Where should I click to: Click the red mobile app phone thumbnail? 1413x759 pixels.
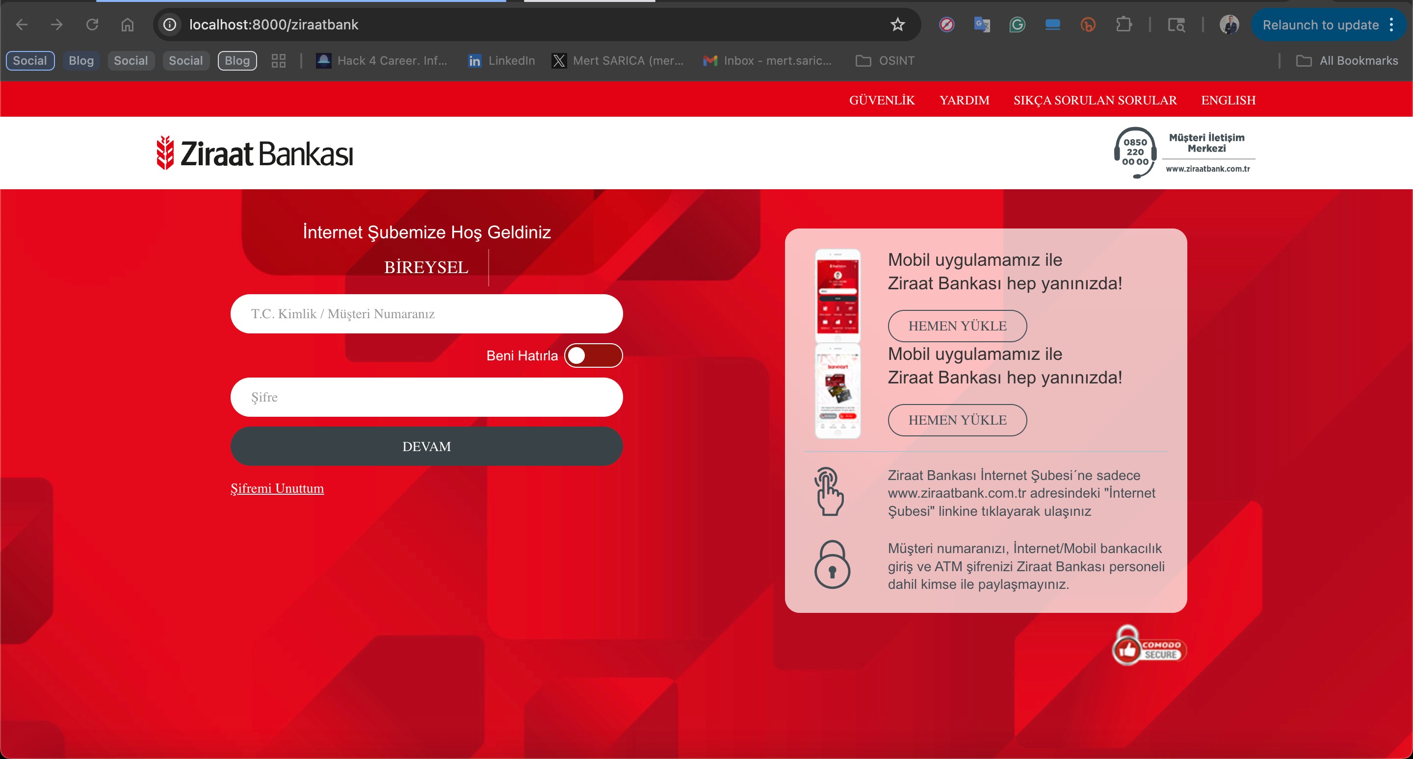[837, 295]
